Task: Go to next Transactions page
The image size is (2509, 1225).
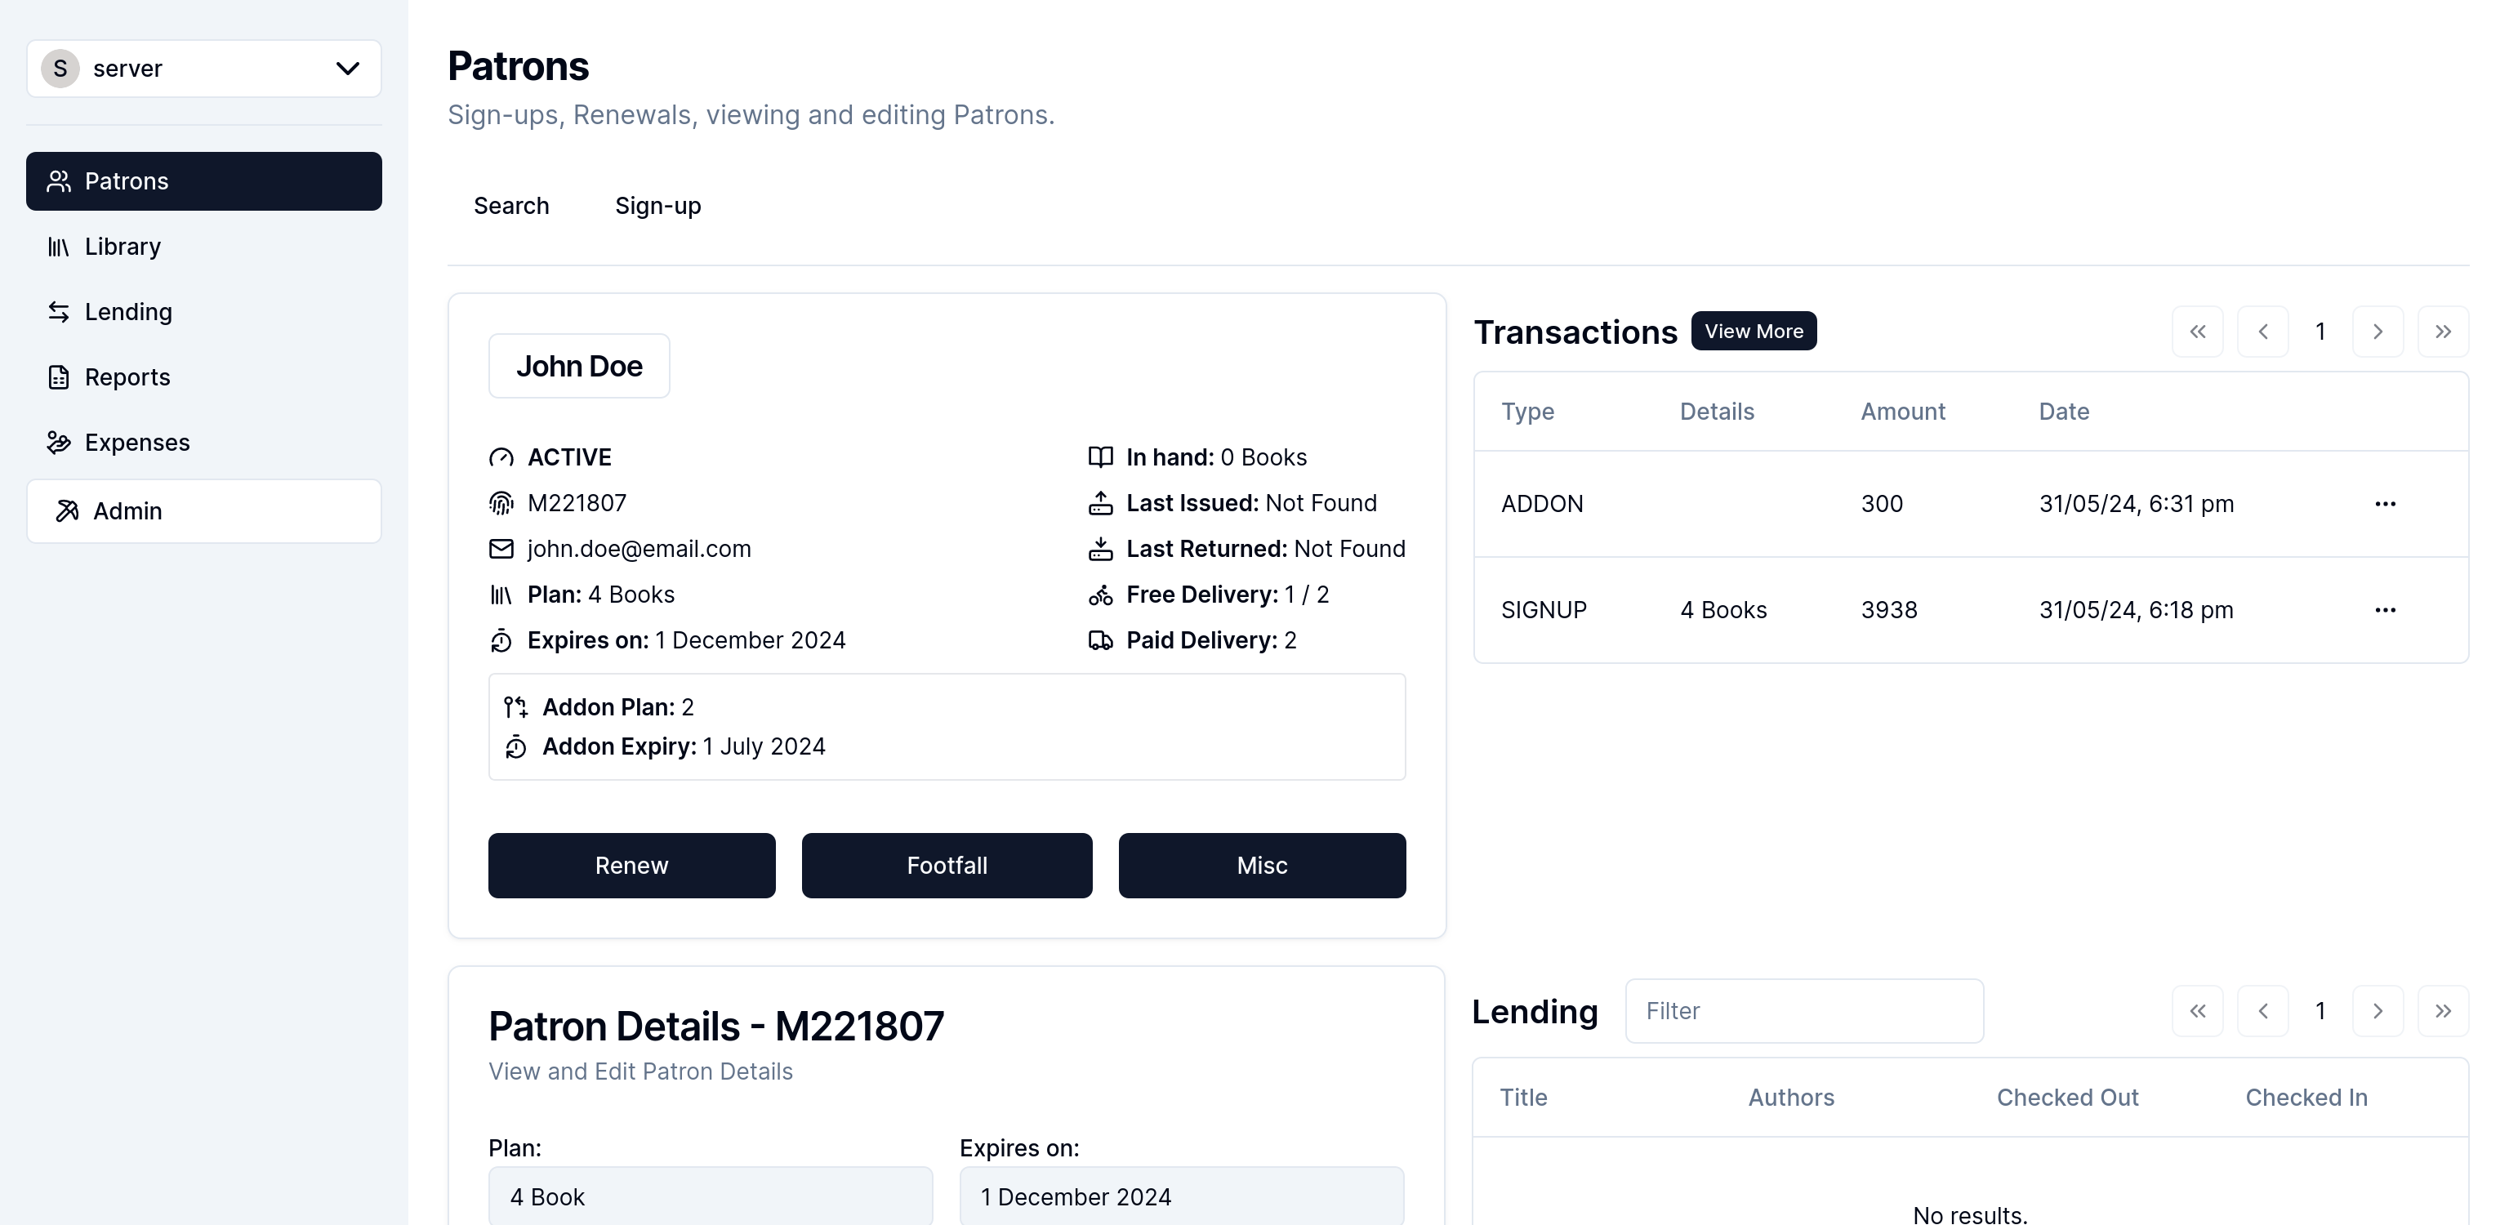Action: pyautogui.click(x=2378, y=332)
